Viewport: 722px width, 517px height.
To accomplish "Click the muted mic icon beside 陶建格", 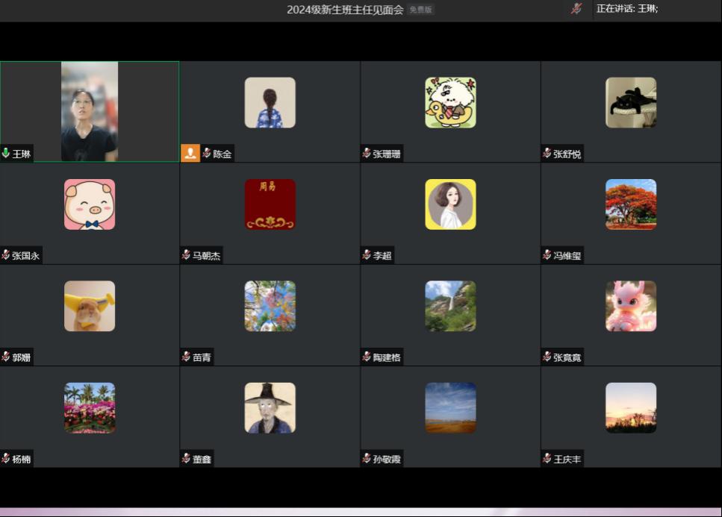I will (x=367, y=357).
